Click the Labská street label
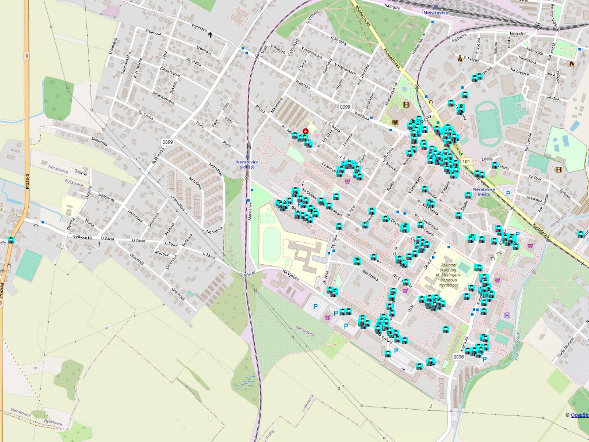This screenshot has width=589, height=442. click(x=553, y=97)
